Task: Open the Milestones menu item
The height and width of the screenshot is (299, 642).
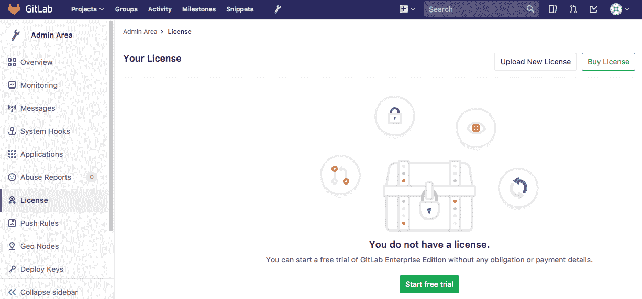Action: tap(198, 9)
